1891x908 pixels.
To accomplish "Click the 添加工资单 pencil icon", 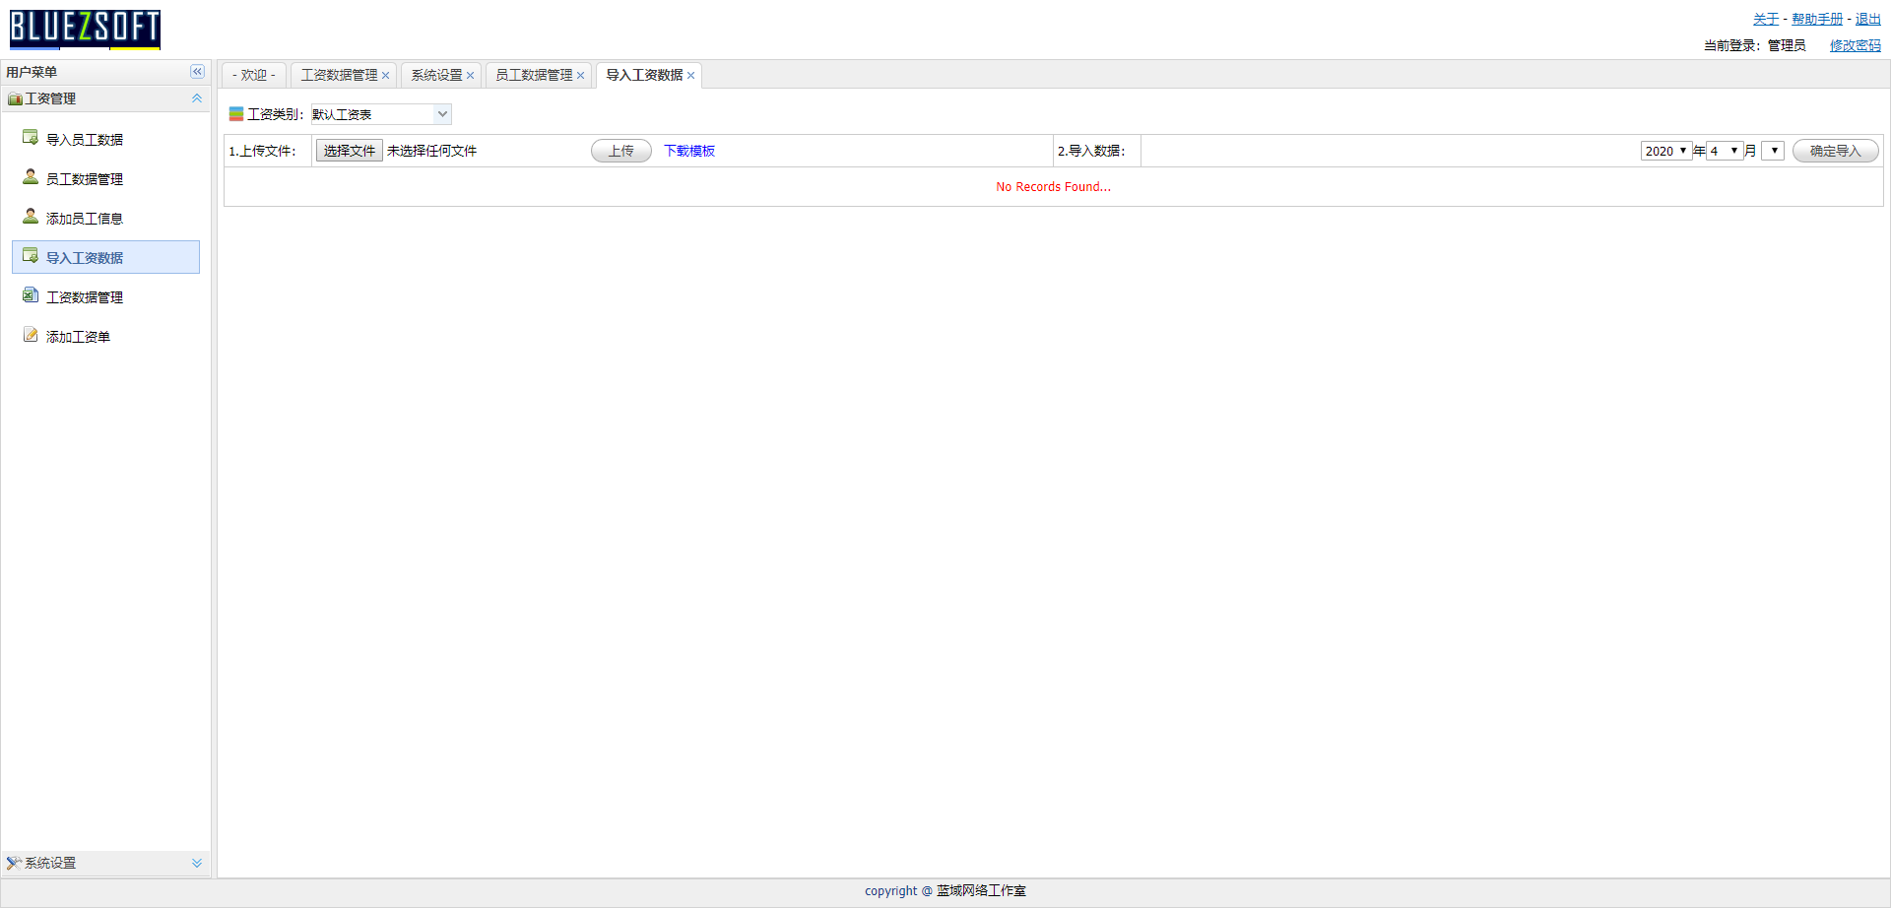I will [x=31, y=335].
